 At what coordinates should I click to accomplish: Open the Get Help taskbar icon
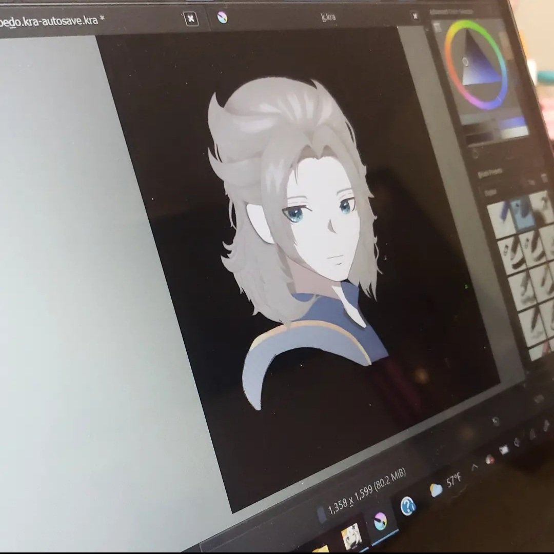(408, 506)
